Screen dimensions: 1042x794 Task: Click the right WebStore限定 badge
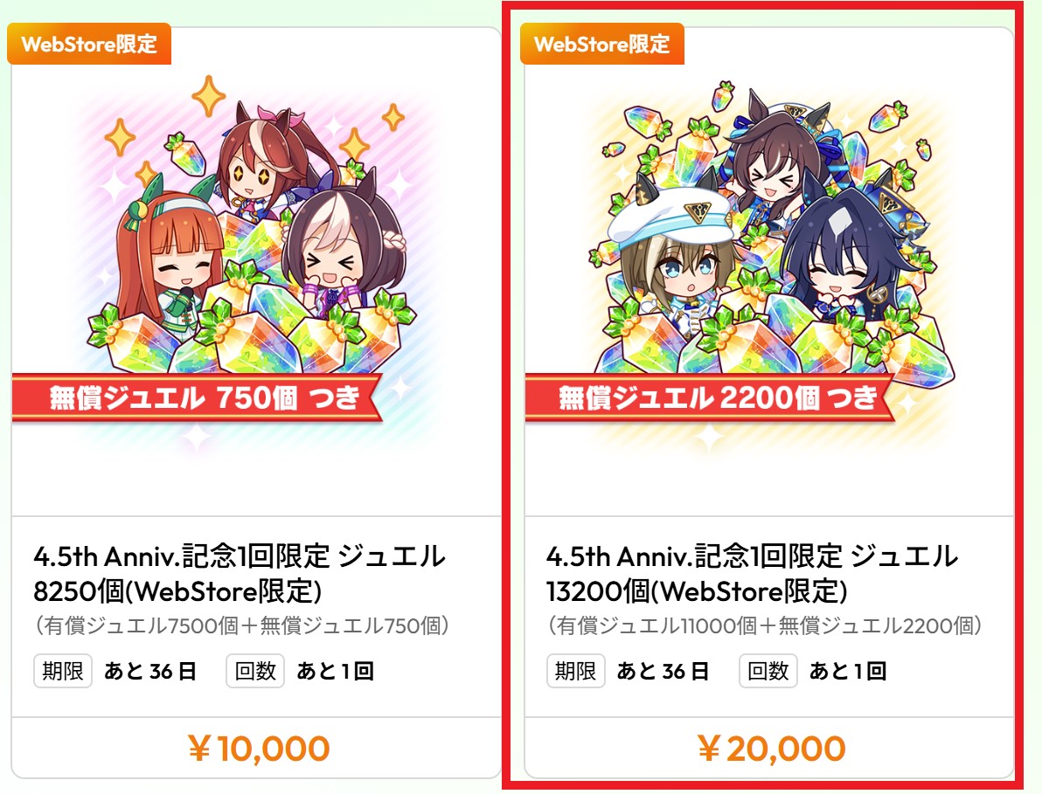coord(602,44)
